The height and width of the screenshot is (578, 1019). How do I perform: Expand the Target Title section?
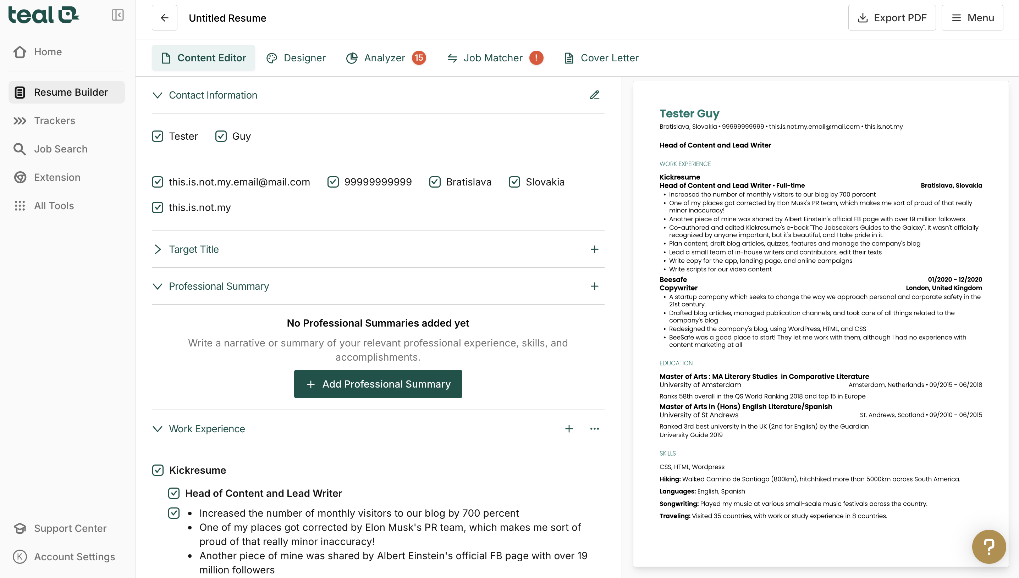tap(158, 249)
